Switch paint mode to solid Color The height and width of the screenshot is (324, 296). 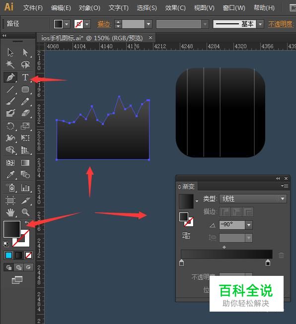pyautogui.click(x=8, y=255)
